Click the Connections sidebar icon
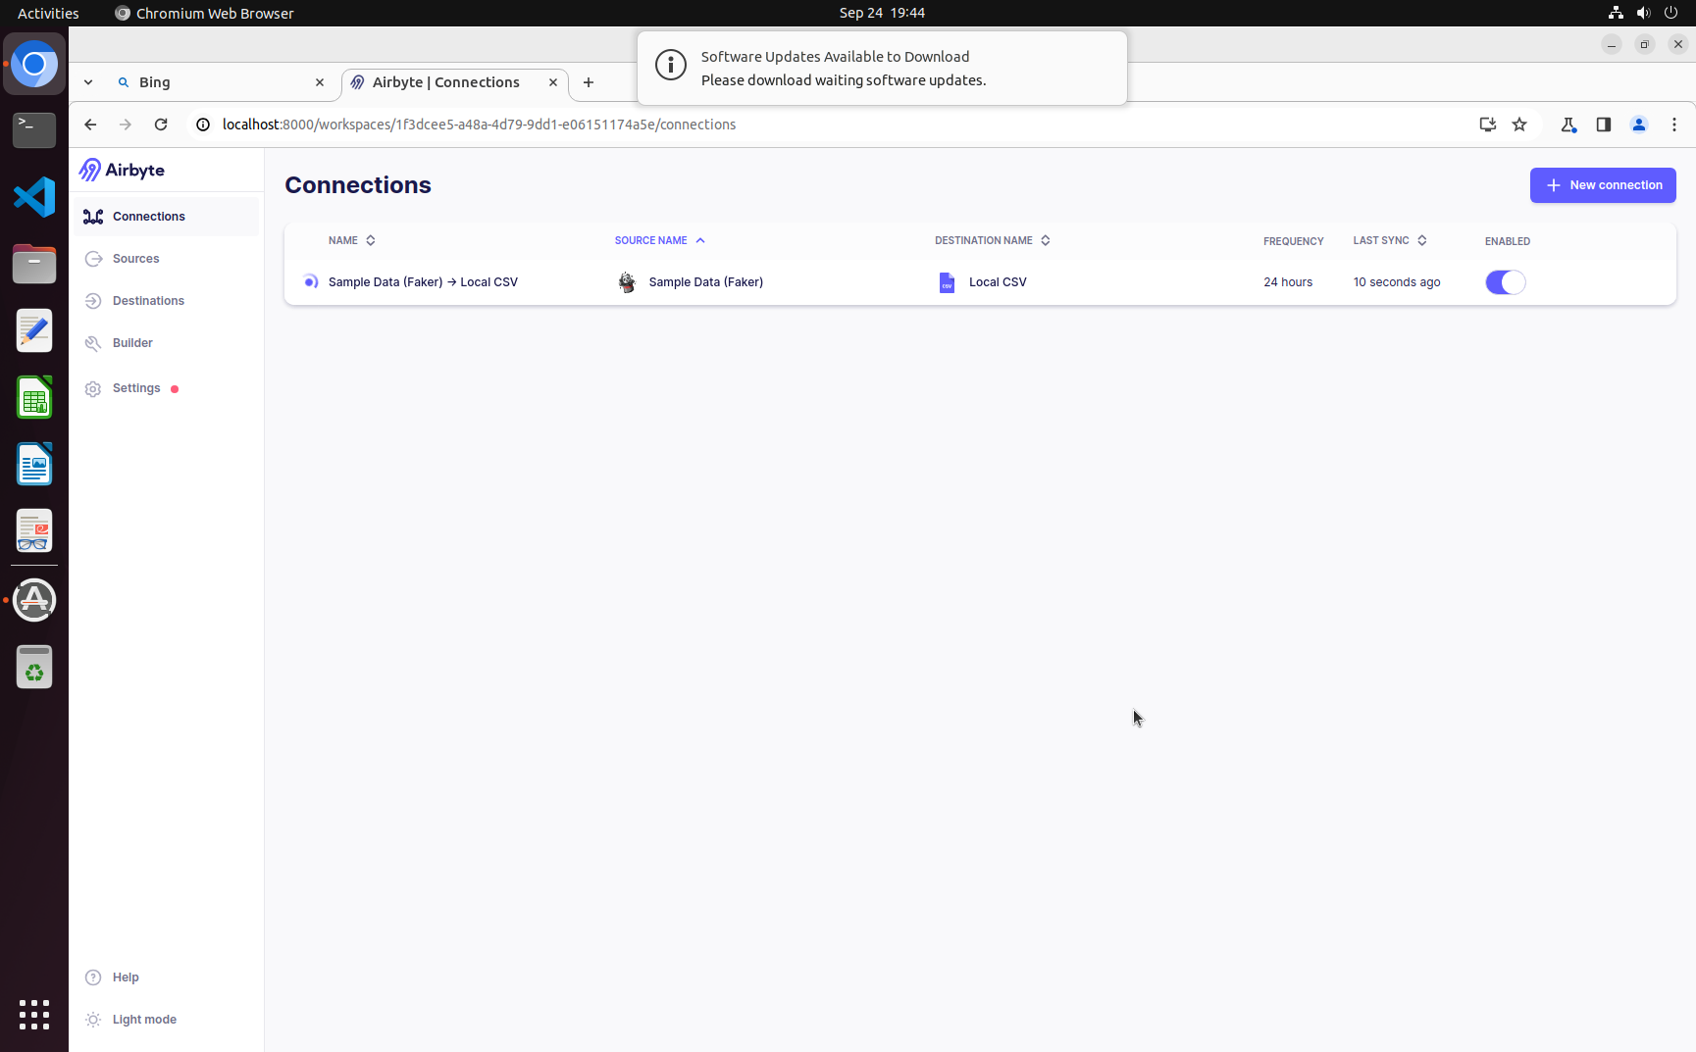The width and height of the screenshot is (1696, 1052). [93, 217]
